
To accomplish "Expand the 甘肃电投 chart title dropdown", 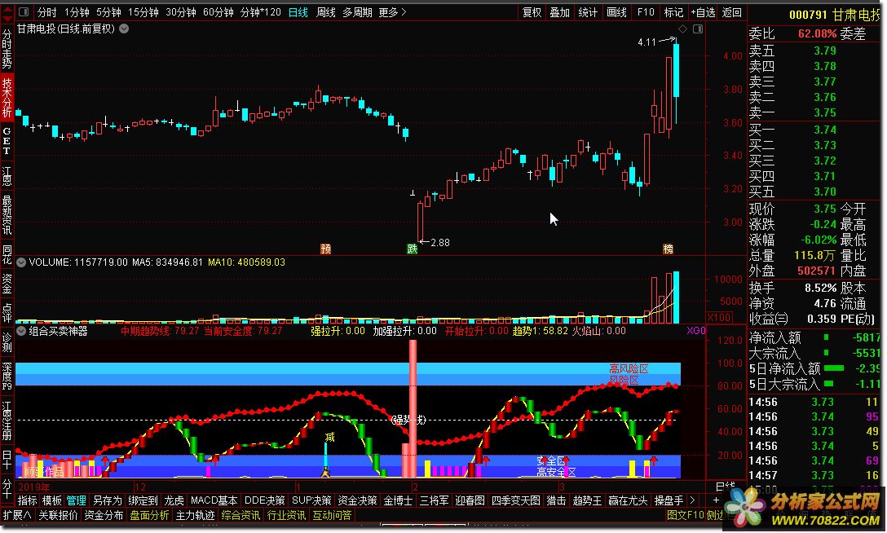I will (123, 29).
